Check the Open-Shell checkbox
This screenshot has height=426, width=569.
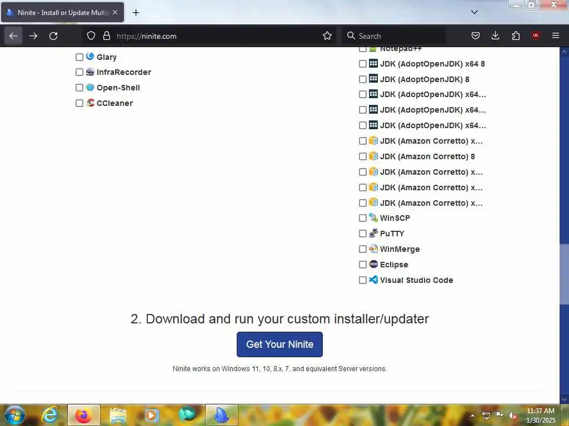pos(79,88)
